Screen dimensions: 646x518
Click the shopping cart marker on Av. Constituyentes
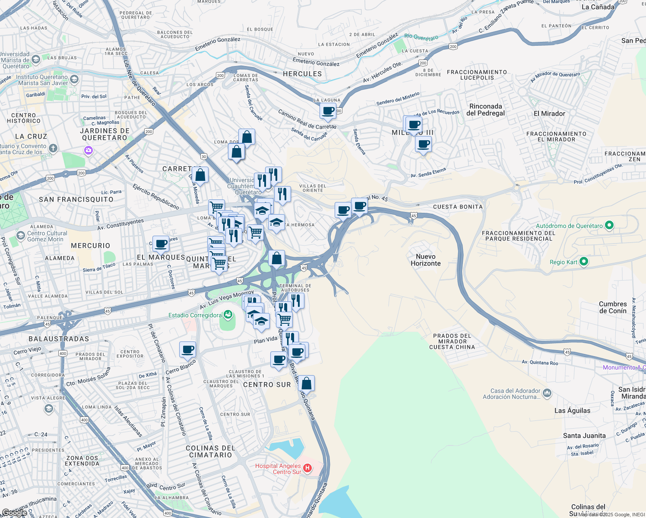pyautogui.click(x=216, y=207)
